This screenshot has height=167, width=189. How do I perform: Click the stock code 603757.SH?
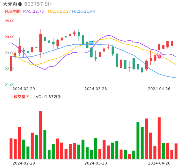pyautogui.click(x=38, y=4)
